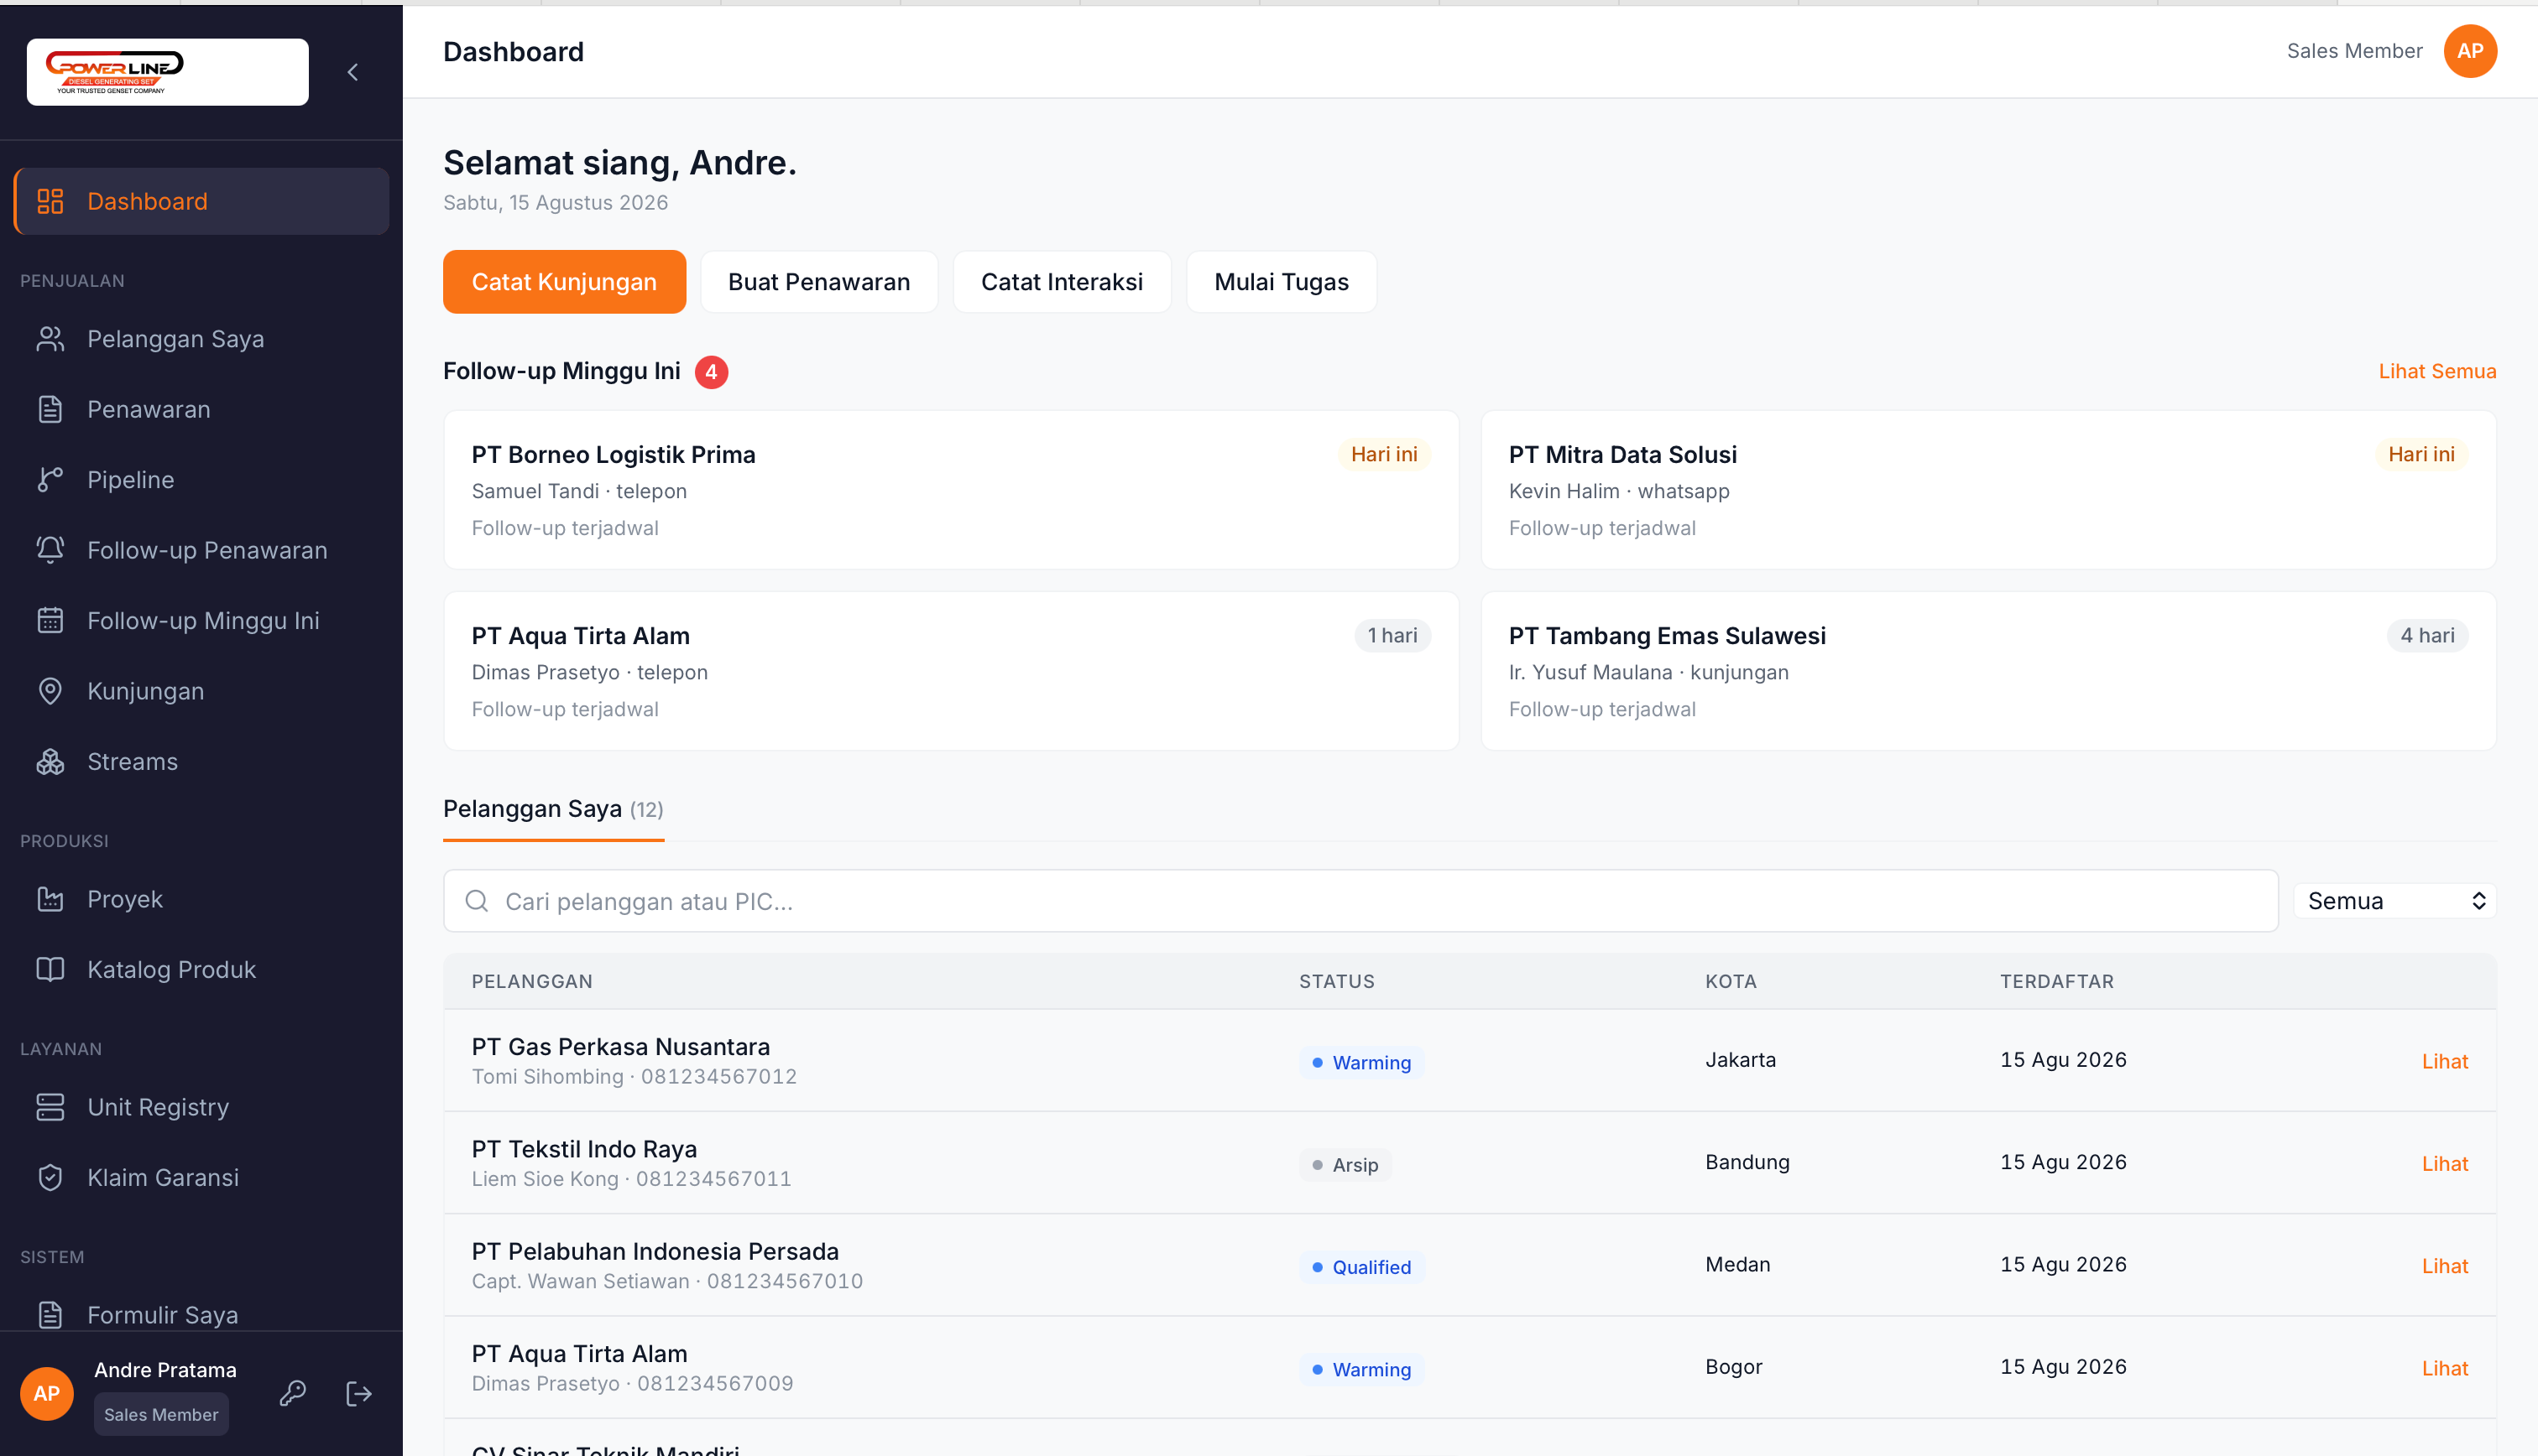Click the Warming badge for PT Gas Perkasa
The height and width of the screenshot is (1456, 2538).
point(1360,1062)
